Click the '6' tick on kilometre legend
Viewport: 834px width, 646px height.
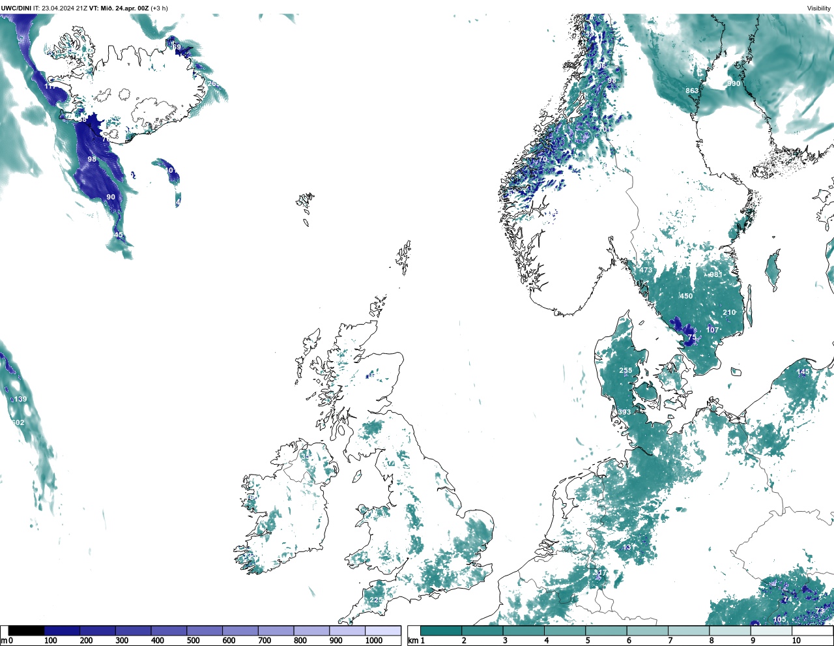[629, 641]
